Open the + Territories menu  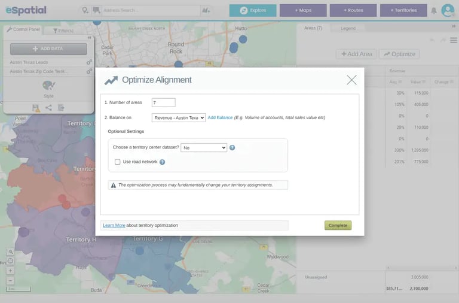pyautogui.click(x=403, y=10)
